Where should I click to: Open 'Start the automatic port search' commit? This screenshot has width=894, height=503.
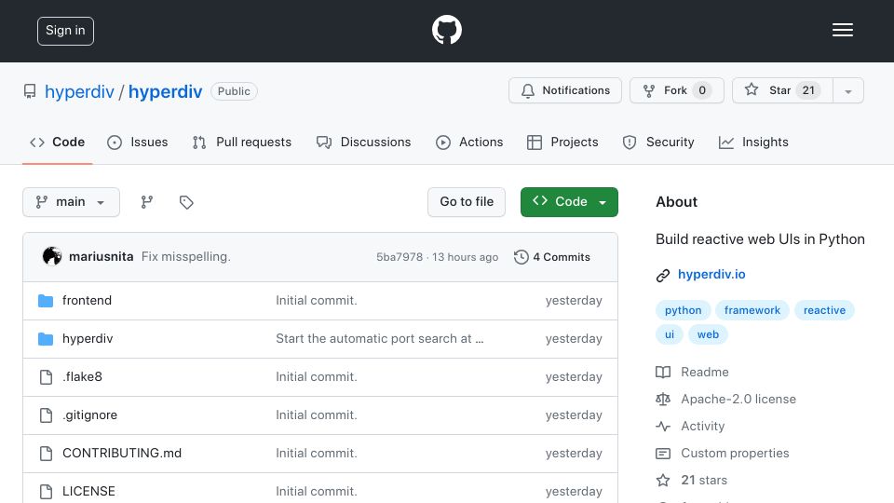pos(380,339)
